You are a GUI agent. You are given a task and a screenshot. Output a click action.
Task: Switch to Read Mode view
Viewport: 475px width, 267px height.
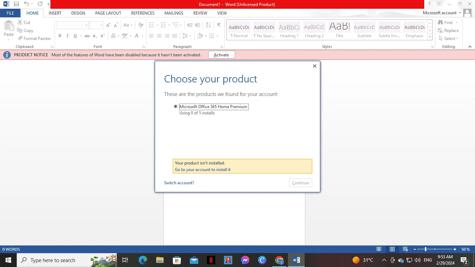click(379, 249)
